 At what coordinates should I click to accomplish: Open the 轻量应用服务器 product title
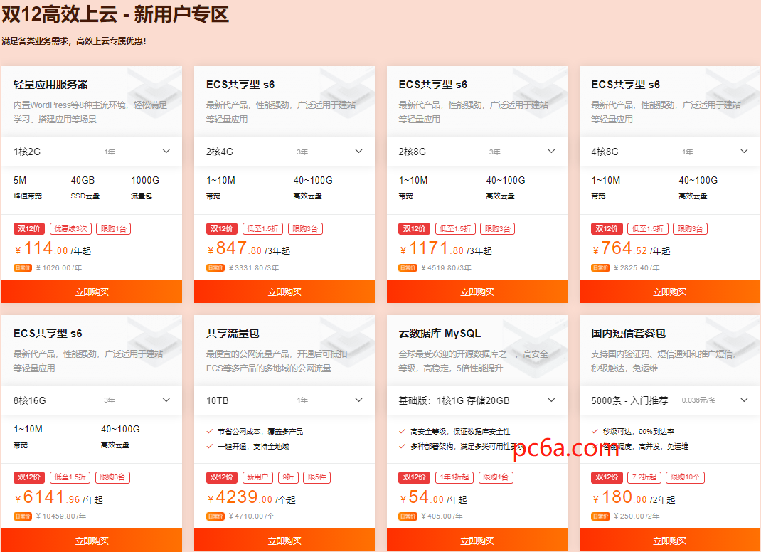[51, 85]
